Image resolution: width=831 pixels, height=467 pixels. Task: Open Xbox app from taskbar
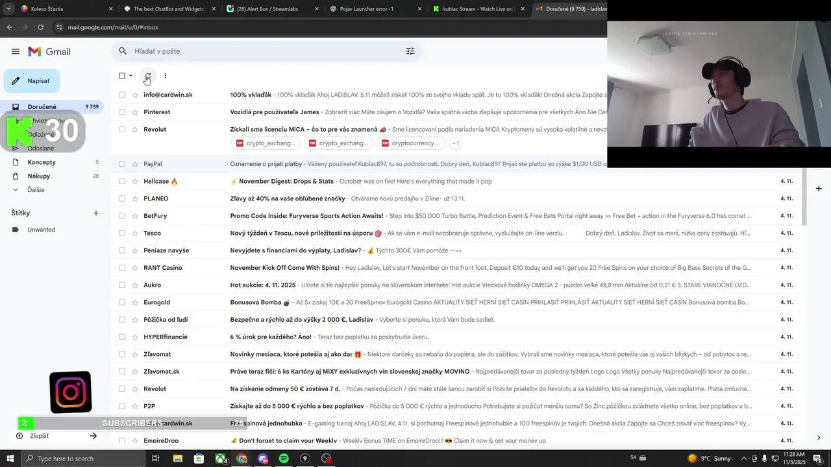point(221,459)
